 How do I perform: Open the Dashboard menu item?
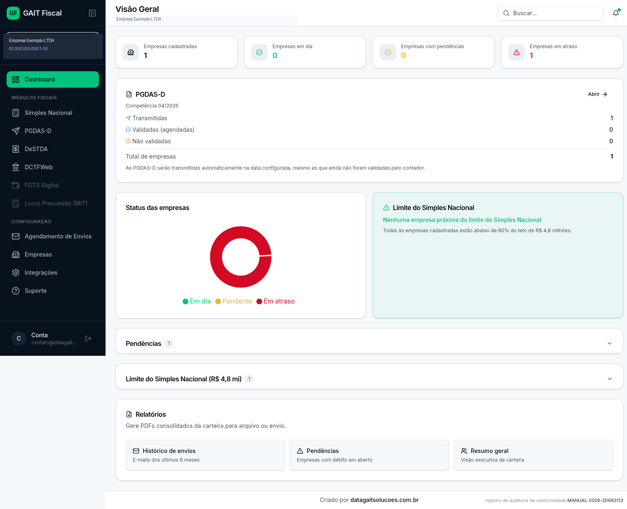click(53, 79)
